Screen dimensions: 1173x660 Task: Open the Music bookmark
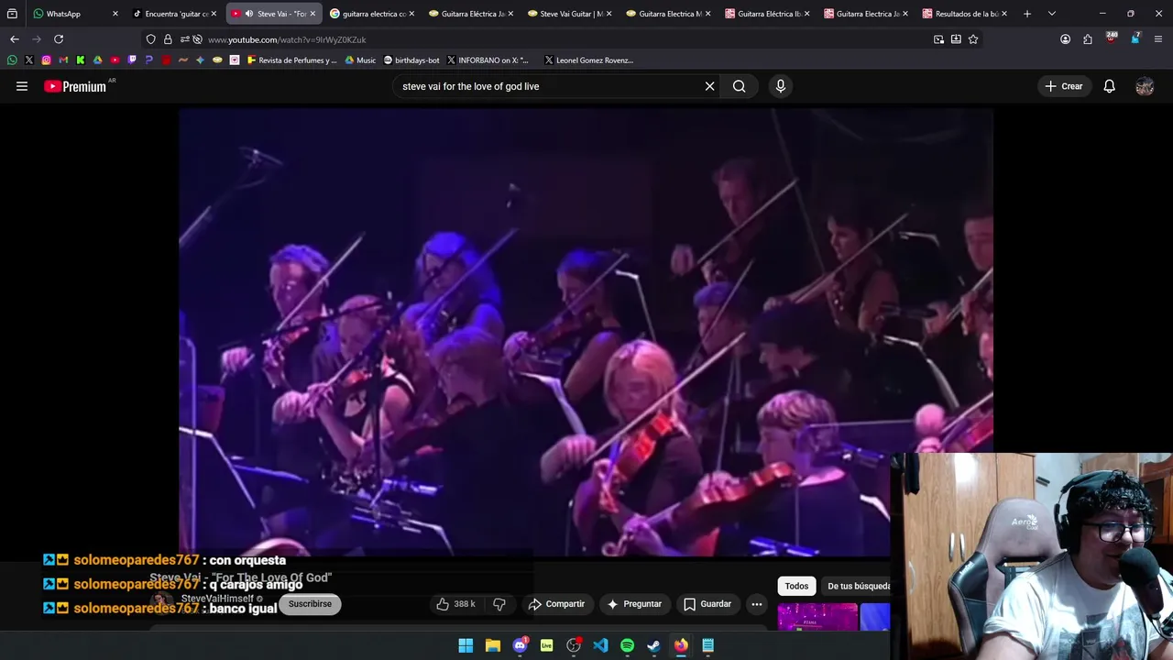point(360,60)
